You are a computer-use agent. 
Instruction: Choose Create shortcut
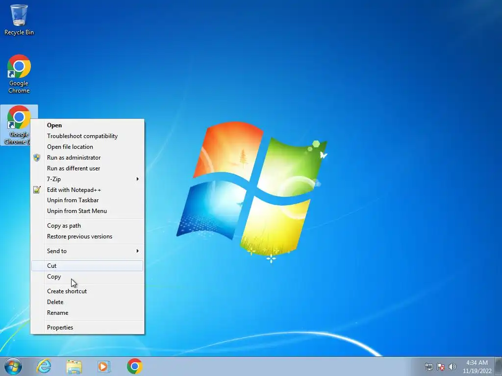click(87, 291)
